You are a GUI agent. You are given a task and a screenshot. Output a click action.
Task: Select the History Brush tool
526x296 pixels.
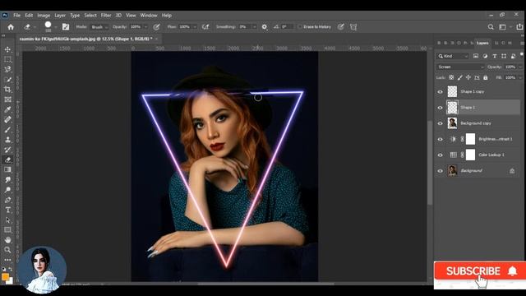pyautogui.click(x=7, y=150)
